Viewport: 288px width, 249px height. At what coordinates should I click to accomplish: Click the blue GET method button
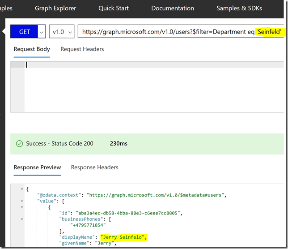(24, 32)
